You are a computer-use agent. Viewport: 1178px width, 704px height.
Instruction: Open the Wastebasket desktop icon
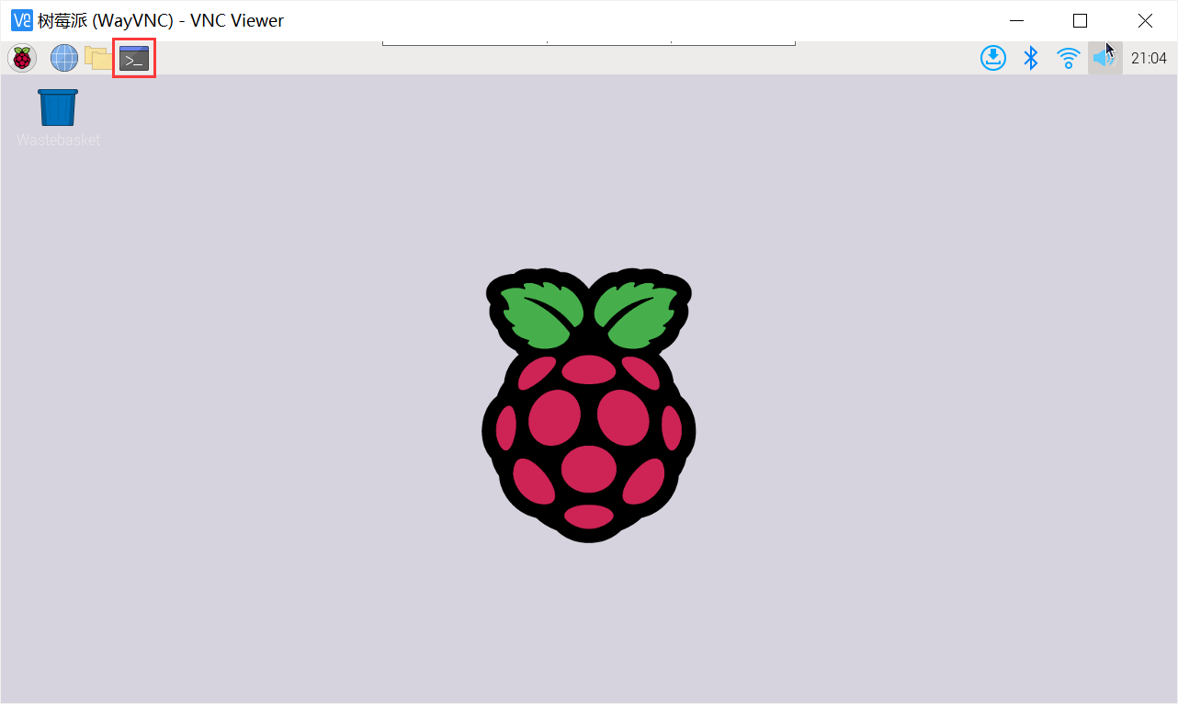58,118
